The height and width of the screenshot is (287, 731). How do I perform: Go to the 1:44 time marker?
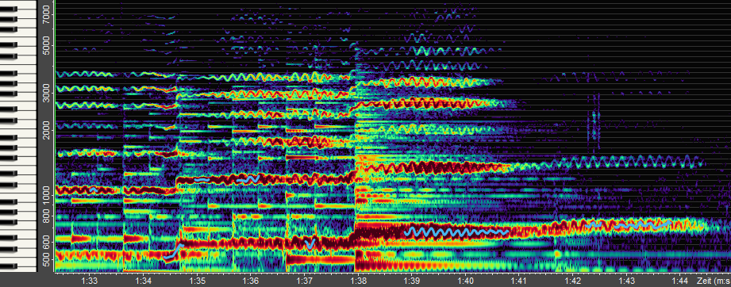click(680, 281)
